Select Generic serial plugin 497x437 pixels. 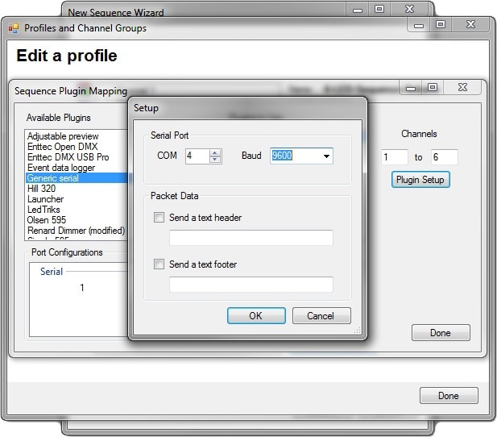coord(76,178)
